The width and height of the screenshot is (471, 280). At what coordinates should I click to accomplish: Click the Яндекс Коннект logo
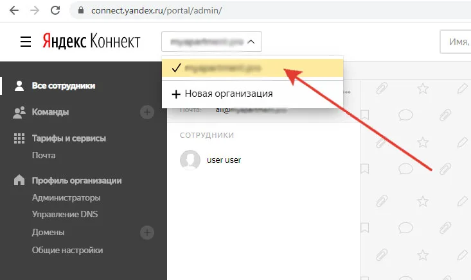click(91, 41)
